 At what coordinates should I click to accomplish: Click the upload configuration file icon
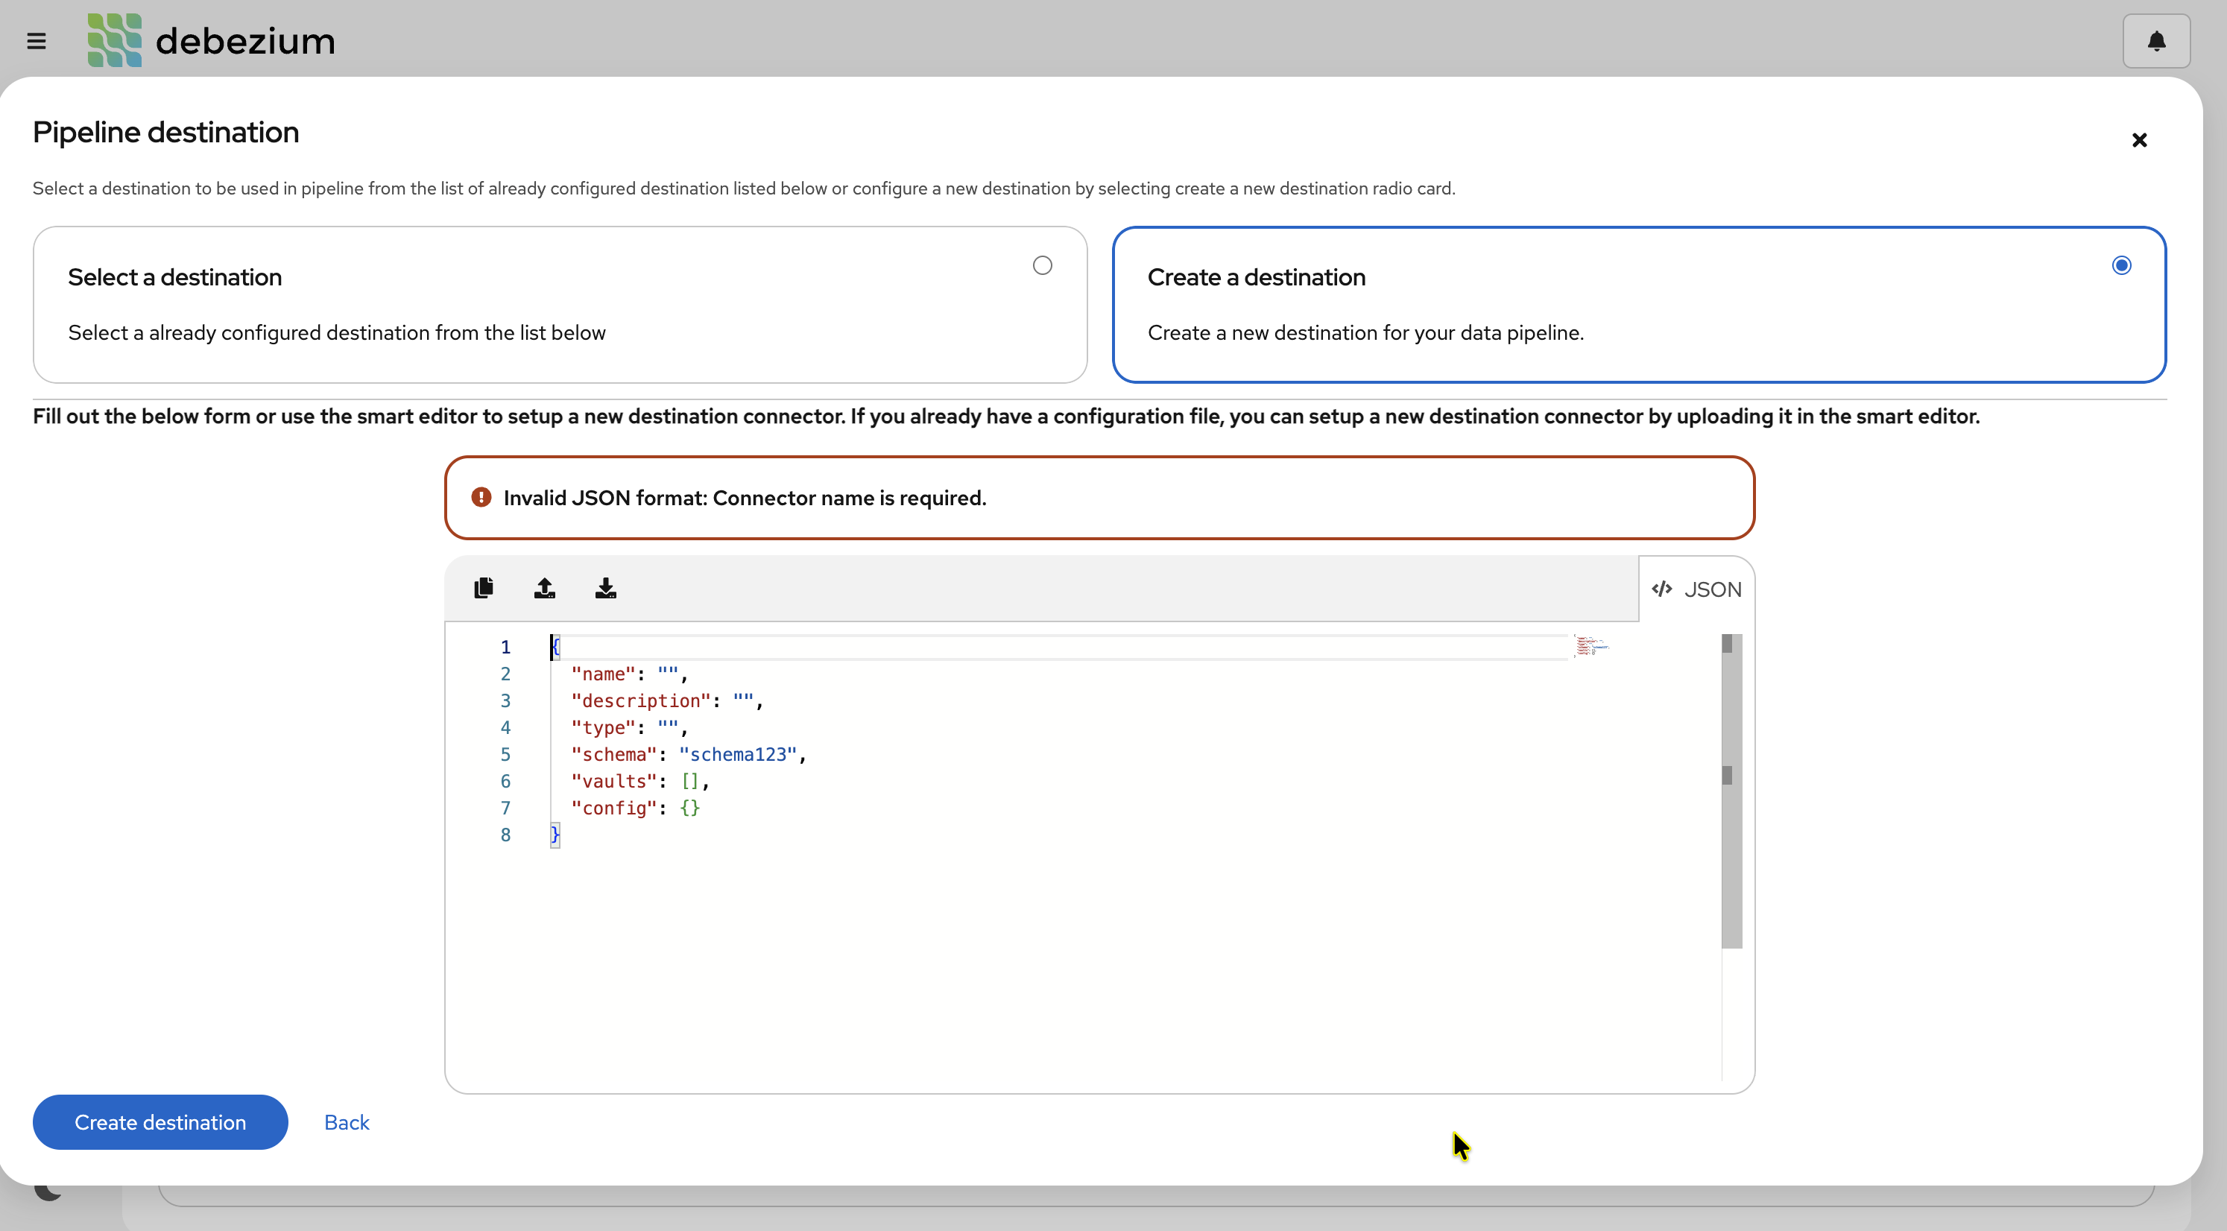(x=545, y=589)
